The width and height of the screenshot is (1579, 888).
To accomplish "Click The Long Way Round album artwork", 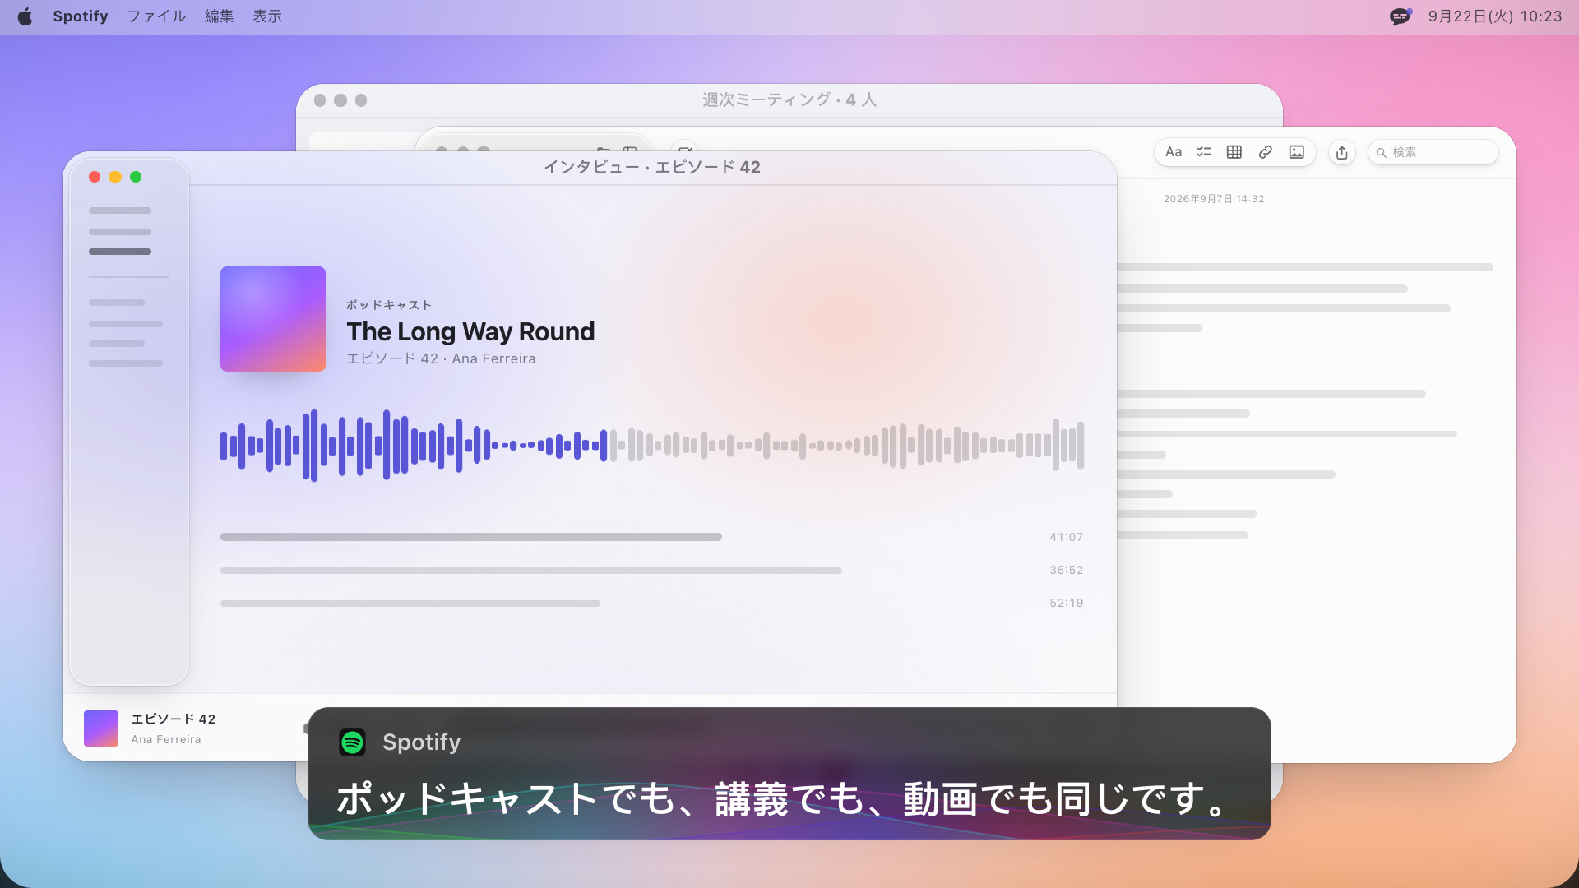I will pyautogui.click(x=273, y=319).
